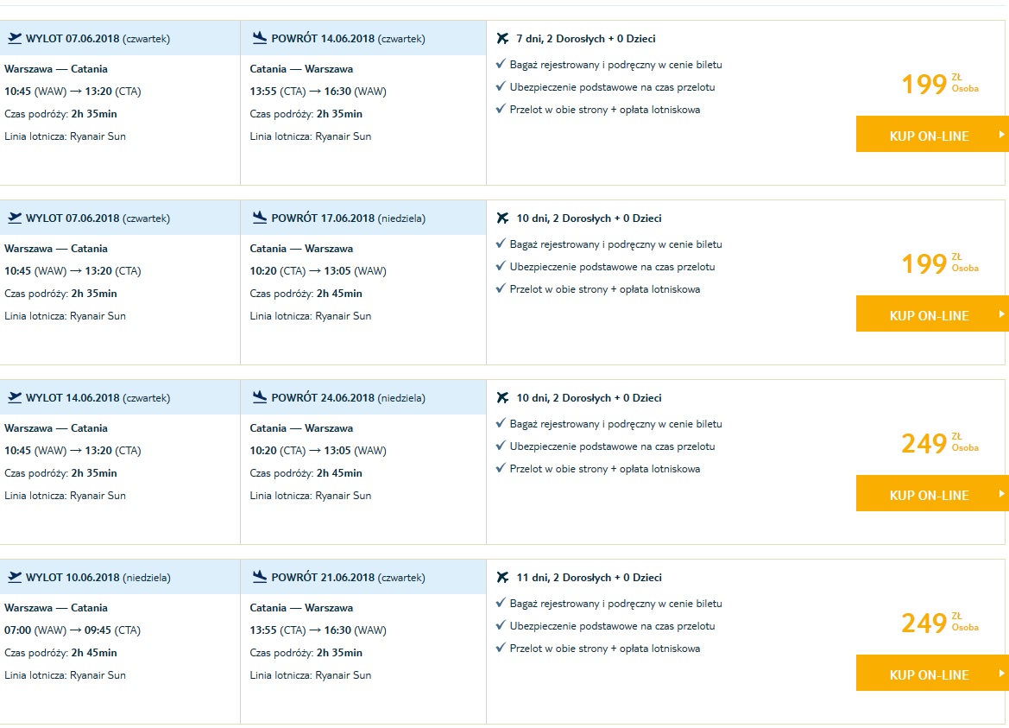Click checkmark by Ubezpieczenie podstawowe in 7 dni offer
This screenshot has width=1009, height=728.
501,86
